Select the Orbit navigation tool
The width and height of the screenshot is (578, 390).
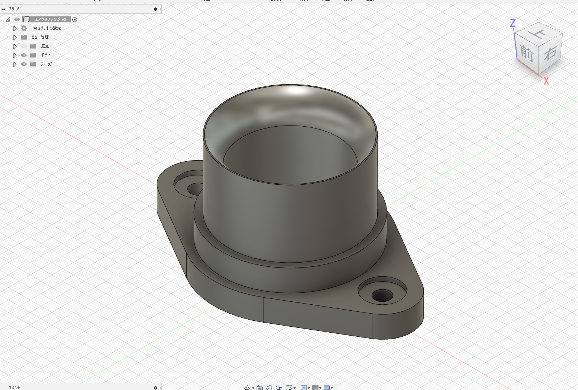point(247,388)
